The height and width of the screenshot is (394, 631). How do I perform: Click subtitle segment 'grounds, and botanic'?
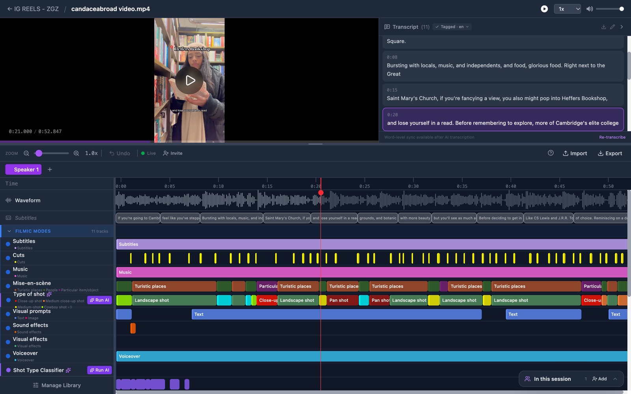[x=377, y=218]
